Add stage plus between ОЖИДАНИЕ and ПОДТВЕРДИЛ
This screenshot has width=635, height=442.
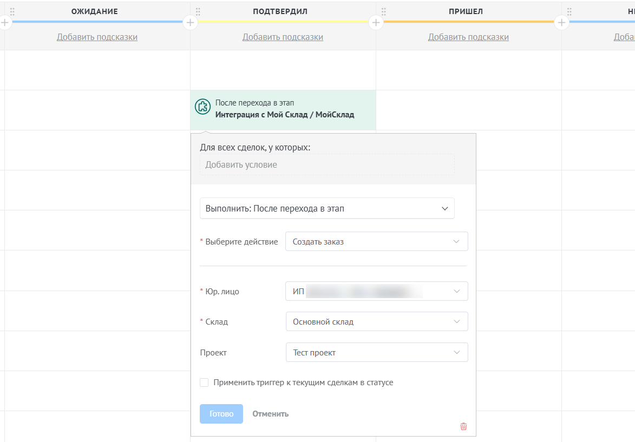coord(191,22)
